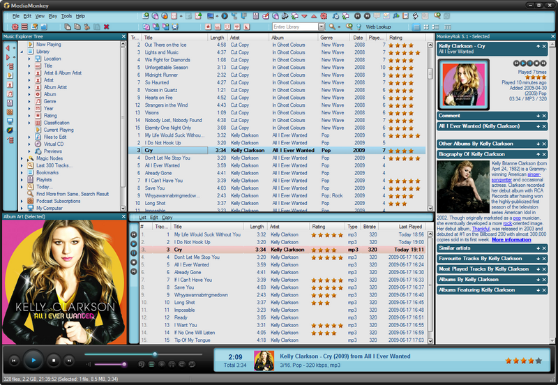Click the red gear options icon

pyautogui.click(x=15, y=27)
